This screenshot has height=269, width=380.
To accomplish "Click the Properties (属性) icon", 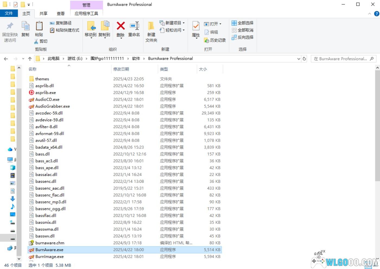I will point(196,26).
